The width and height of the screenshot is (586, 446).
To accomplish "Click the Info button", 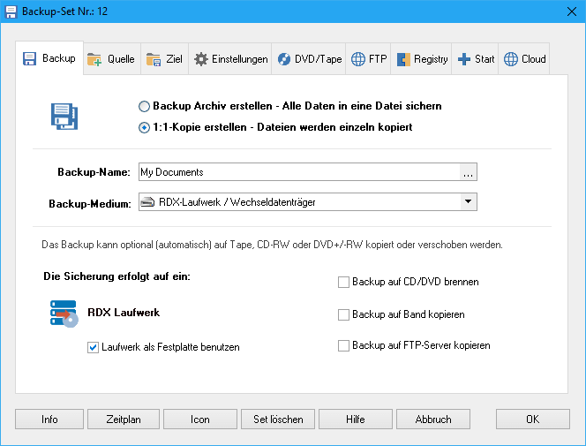I will click(49, 420).
